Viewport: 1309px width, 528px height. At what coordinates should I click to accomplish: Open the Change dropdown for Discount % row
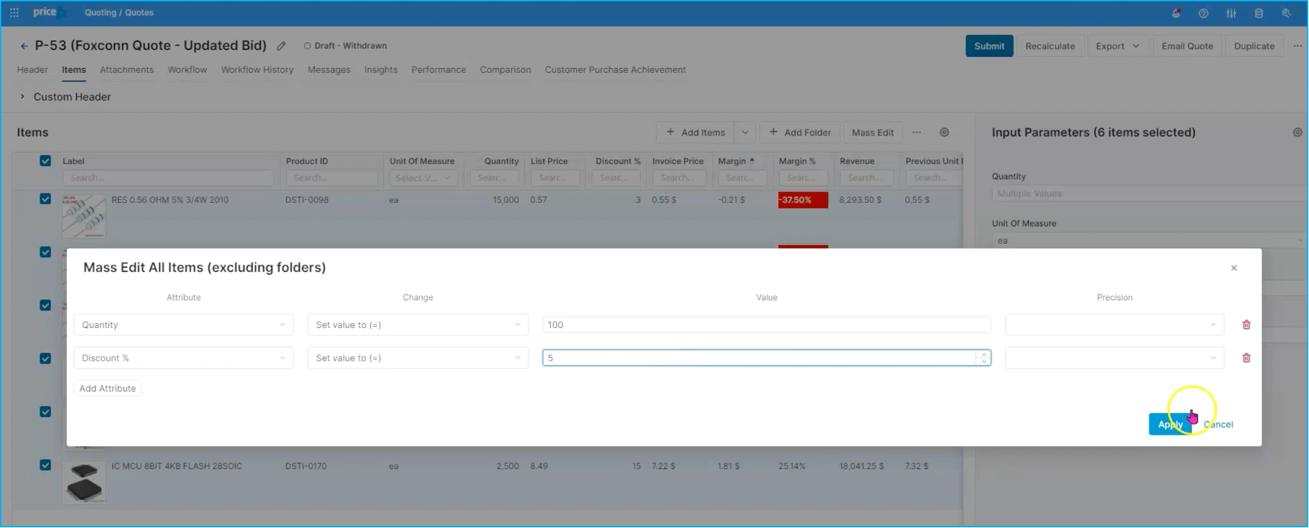click(x=417, y=358)
